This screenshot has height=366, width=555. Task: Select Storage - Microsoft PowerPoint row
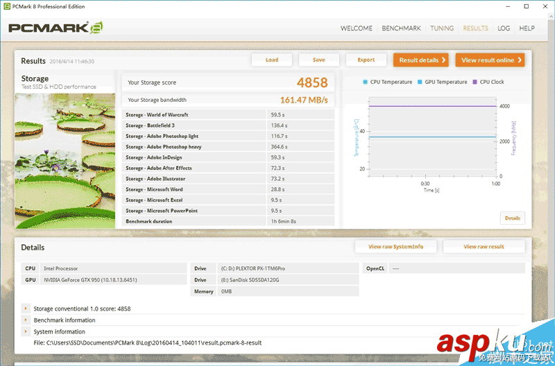click(x=228, y=211)
